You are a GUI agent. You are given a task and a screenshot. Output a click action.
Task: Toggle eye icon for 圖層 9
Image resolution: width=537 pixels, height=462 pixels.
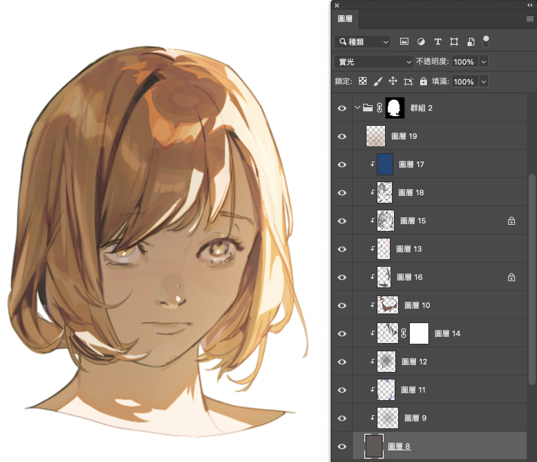(342, 418)
